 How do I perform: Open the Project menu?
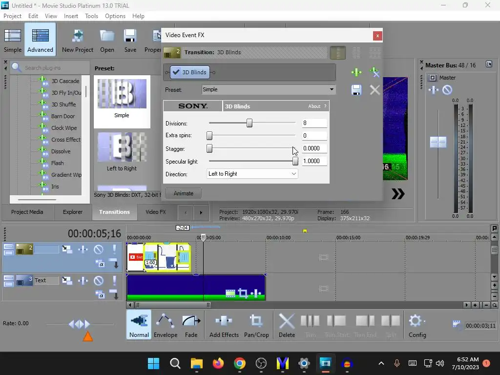12,16
